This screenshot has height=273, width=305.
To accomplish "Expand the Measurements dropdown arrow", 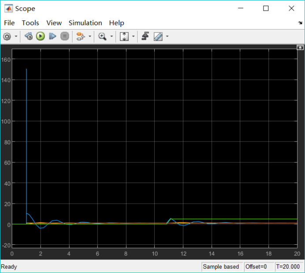I will coord(167,37).
